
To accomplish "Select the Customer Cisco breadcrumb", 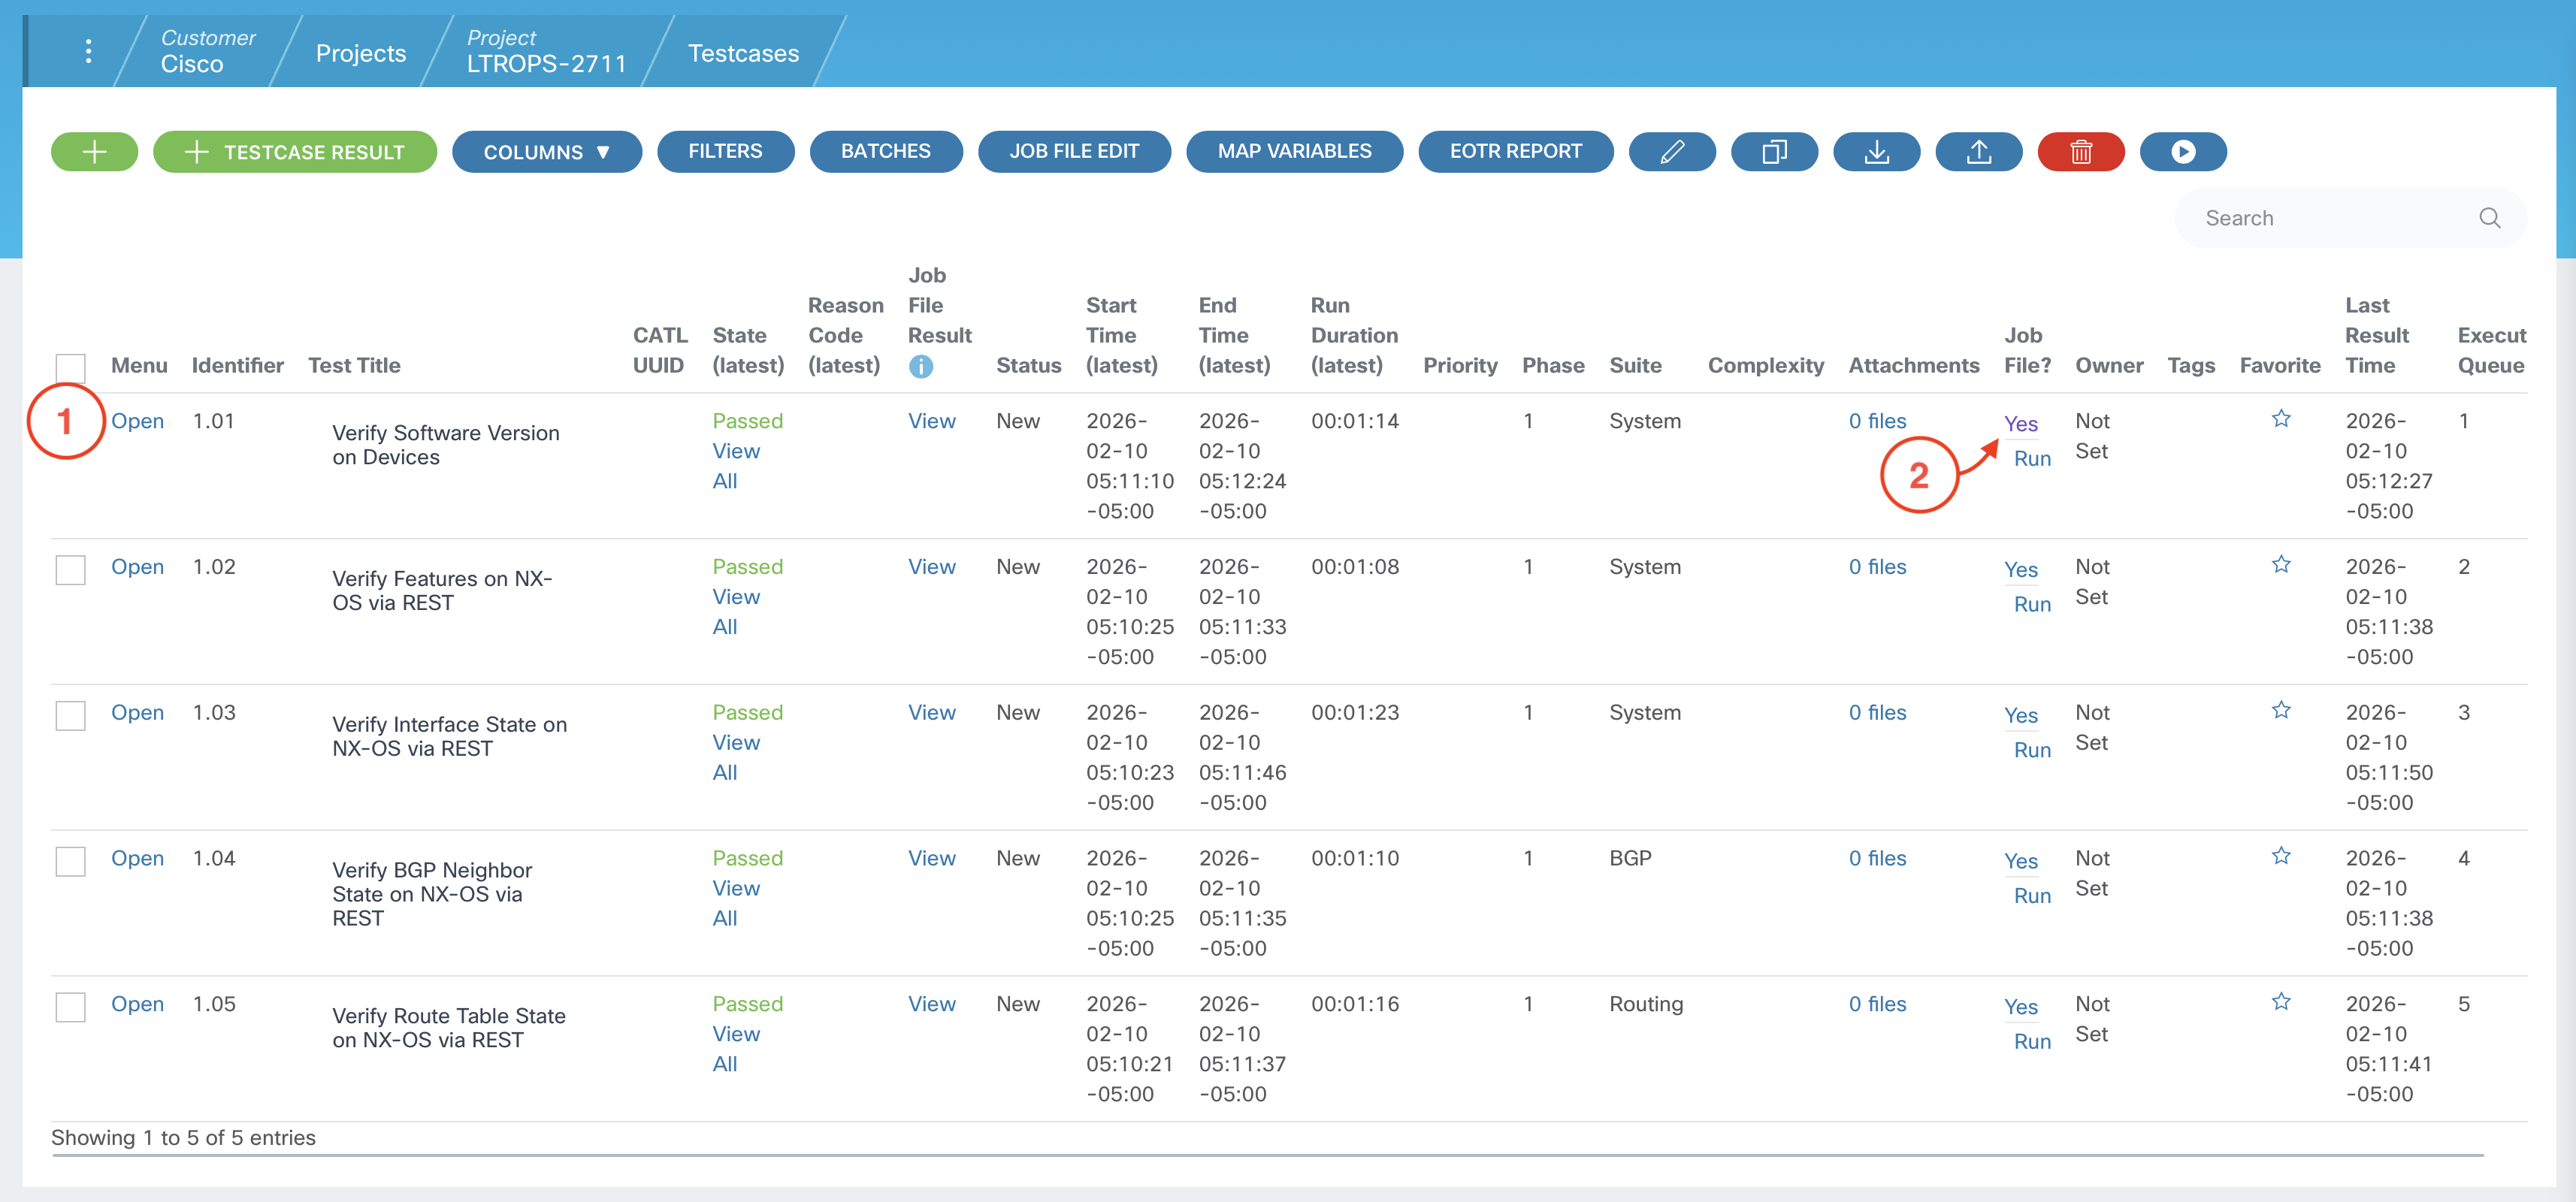I will point(207,51).
